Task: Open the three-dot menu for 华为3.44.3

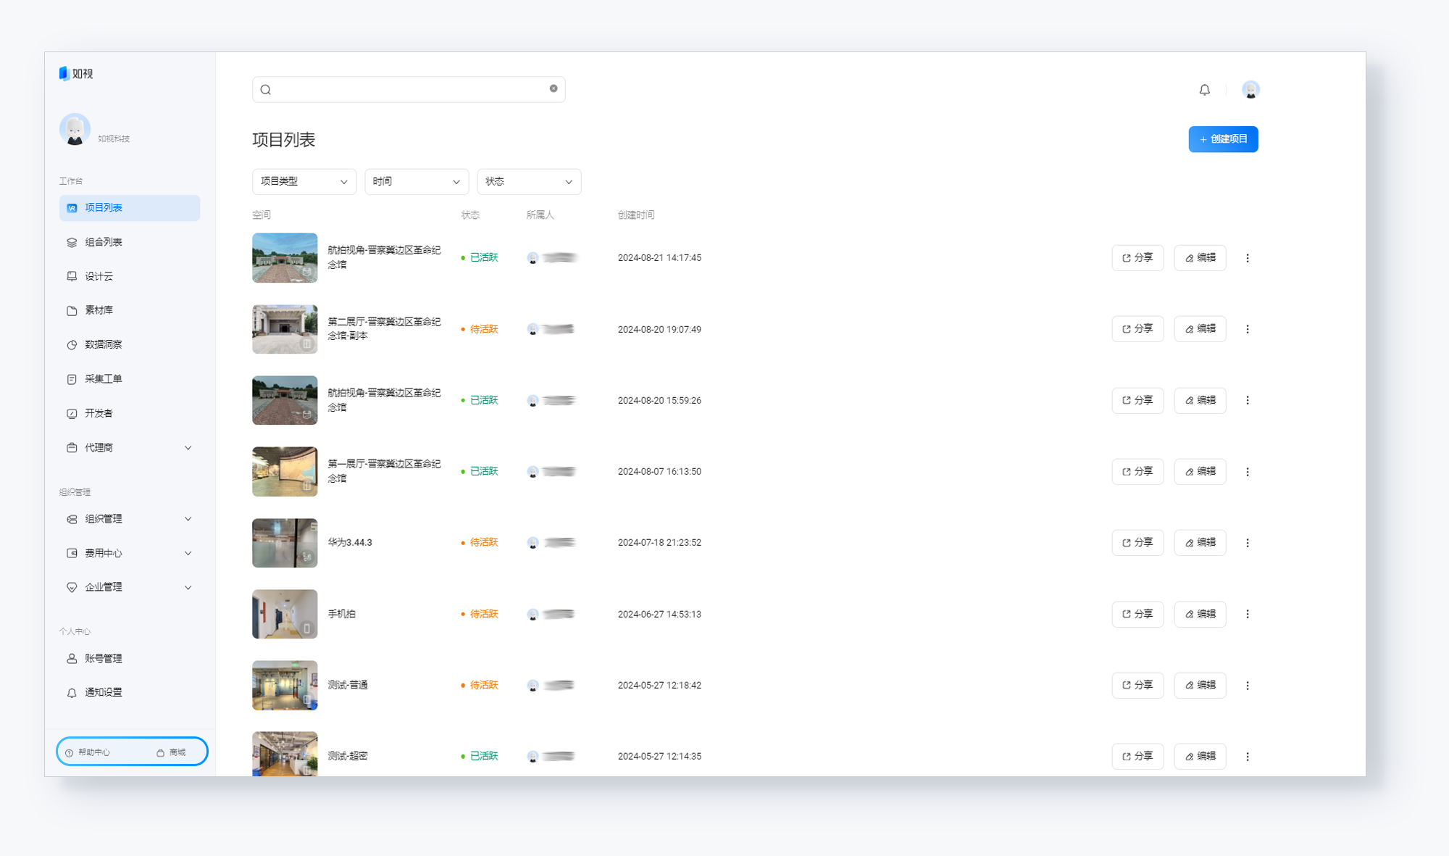Action: pyautogui.click(x=1248, y=543)
